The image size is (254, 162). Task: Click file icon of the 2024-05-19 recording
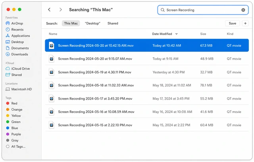point(52,72)
